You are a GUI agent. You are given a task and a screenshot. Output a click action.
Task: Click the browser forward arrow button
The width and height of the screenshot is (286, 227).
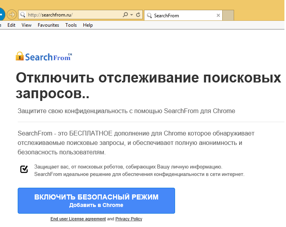tap(12, 15)
